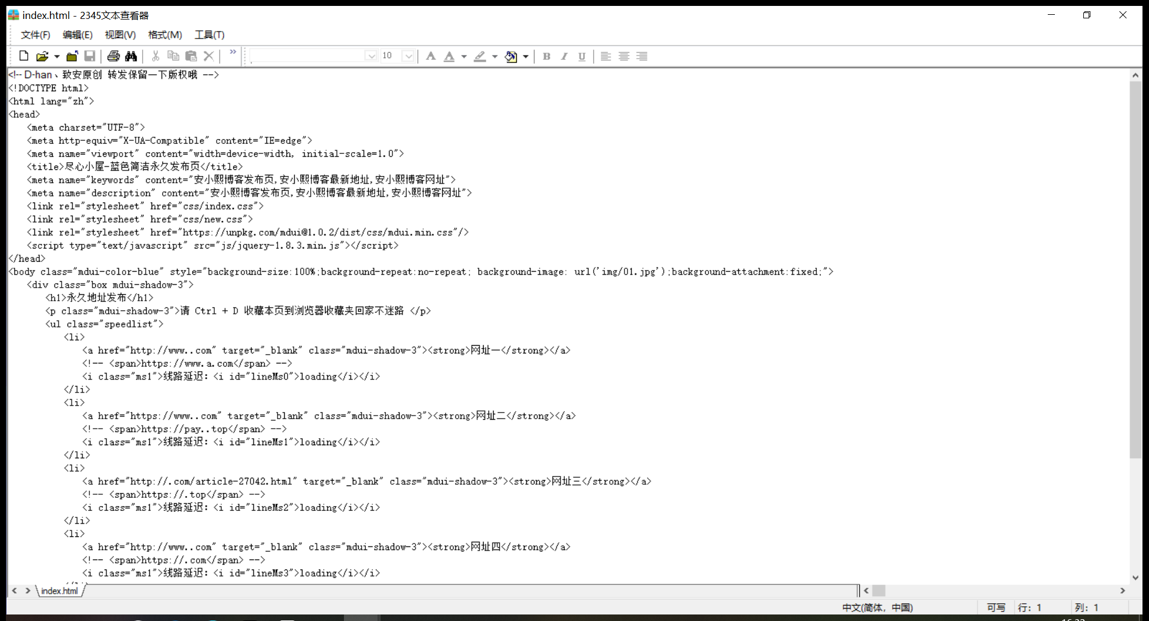The height and width of the screenshot is (621, 1149).
Task: Expand the paint bucket color arrow
Action: (x=526, y=56)
